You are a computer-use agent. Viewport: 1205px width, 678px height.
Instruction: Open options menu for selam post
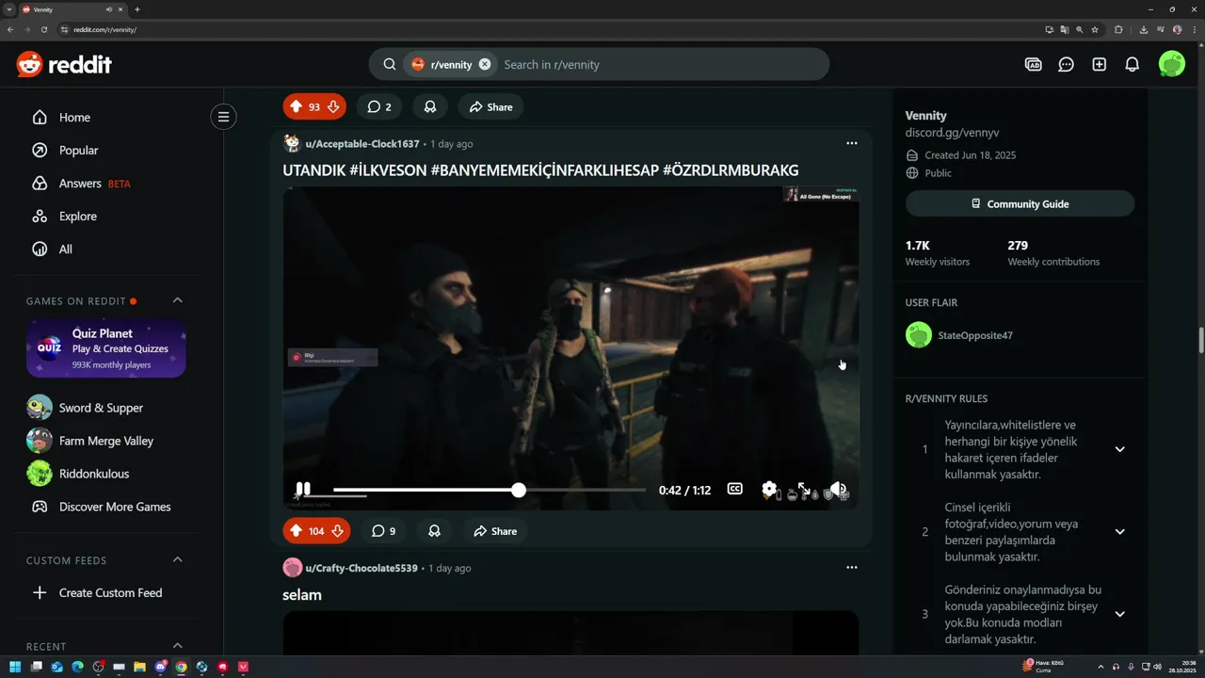(x=852, y=568)
